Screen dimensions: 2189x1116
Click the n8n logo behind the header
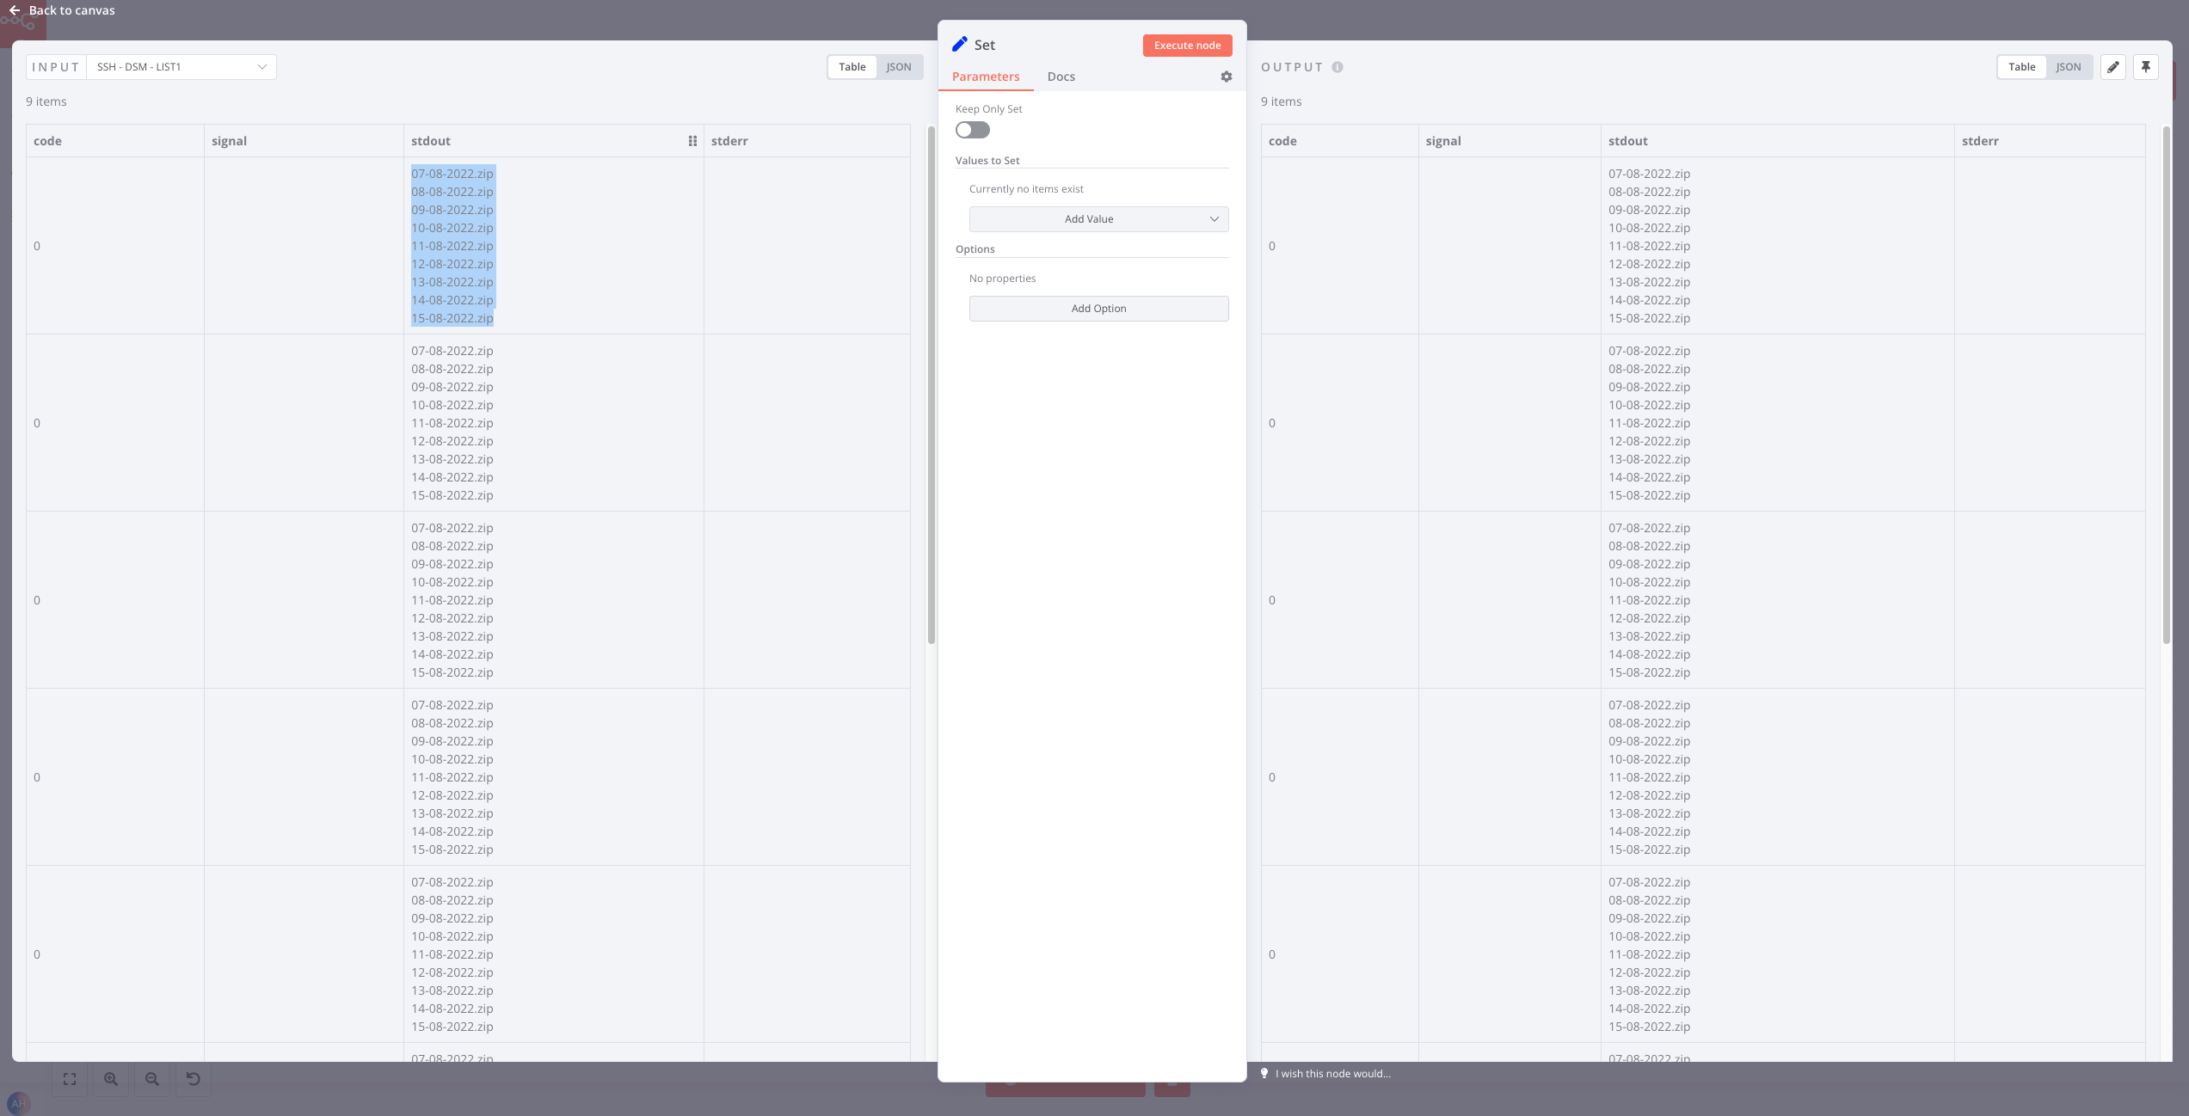pos(19,22)
